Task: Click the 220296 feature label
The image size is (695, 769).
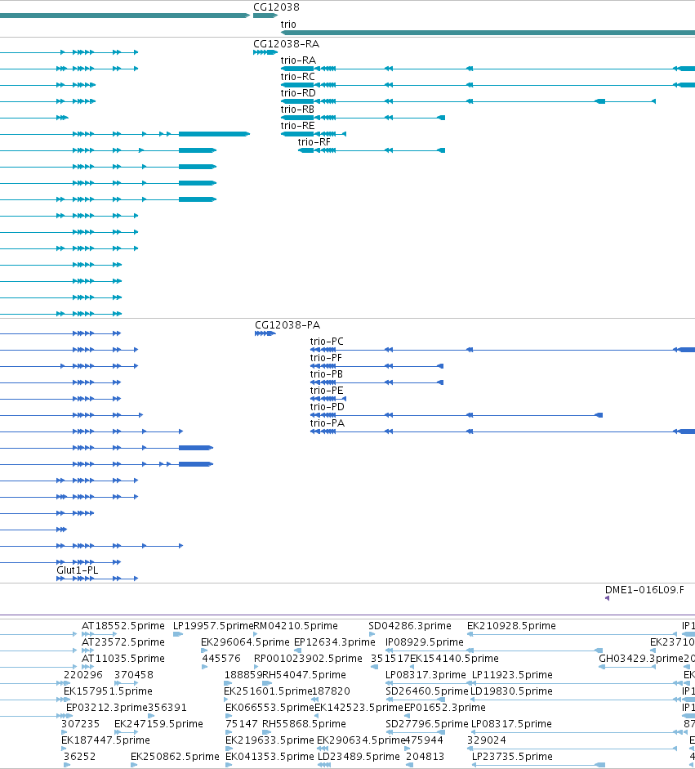Action: [x=82, y=675]
